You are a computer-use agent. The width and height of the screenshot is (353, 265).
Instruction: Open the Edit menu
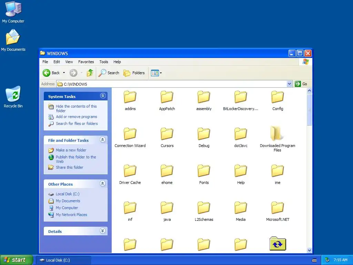tap(57, 62)
